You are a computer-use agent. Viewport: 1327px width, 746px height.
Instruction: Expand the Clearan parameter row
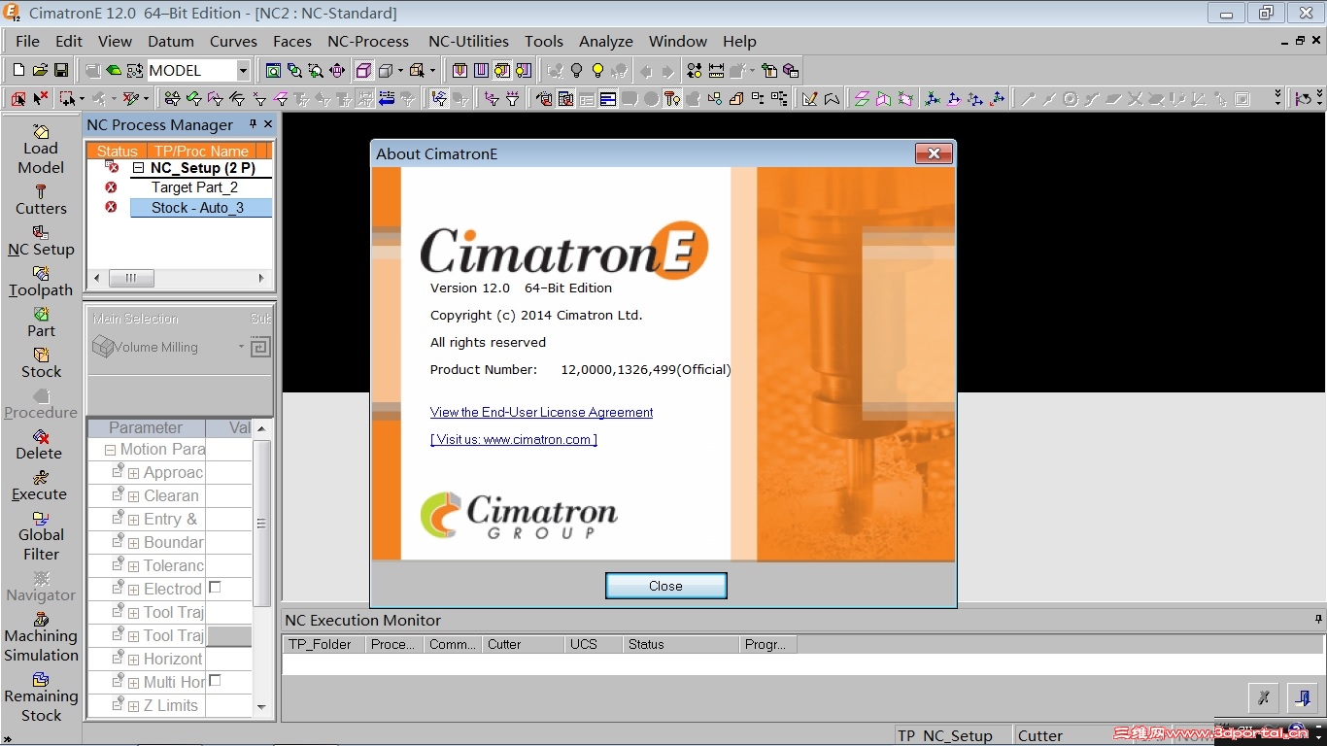pos(133,496)
